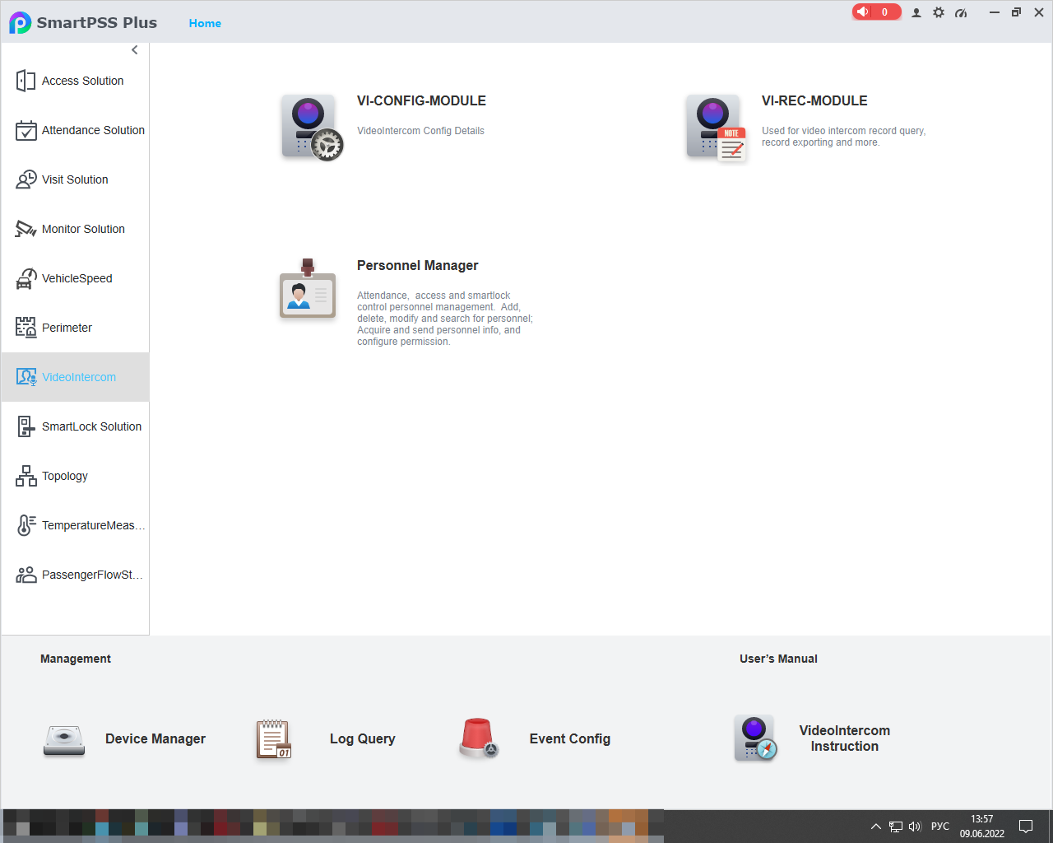Select Perimeter label
The height and width of the screenshot is (843, 1053).
point(67,328)
